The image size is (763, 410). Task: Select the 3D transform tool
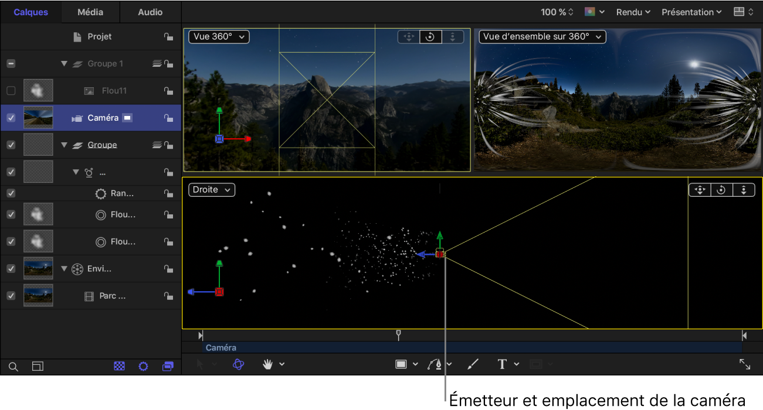tap(238, 364)
